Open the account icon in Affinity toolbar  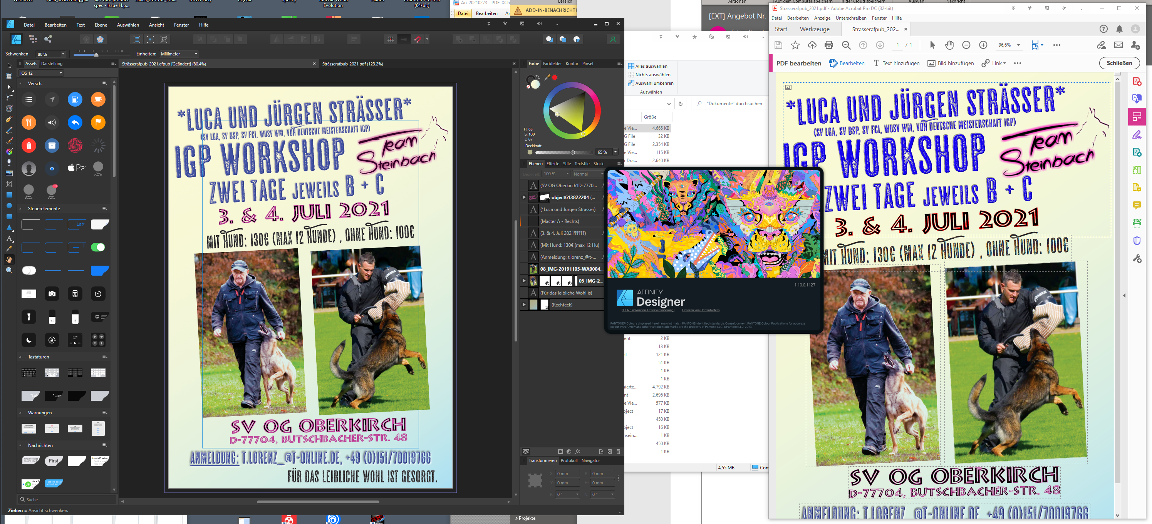613,39
